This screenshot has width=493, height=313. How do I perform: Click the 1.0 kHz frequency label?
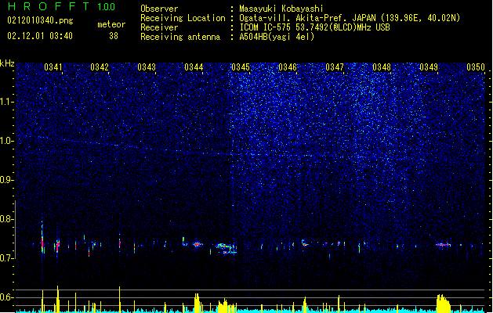7,141
